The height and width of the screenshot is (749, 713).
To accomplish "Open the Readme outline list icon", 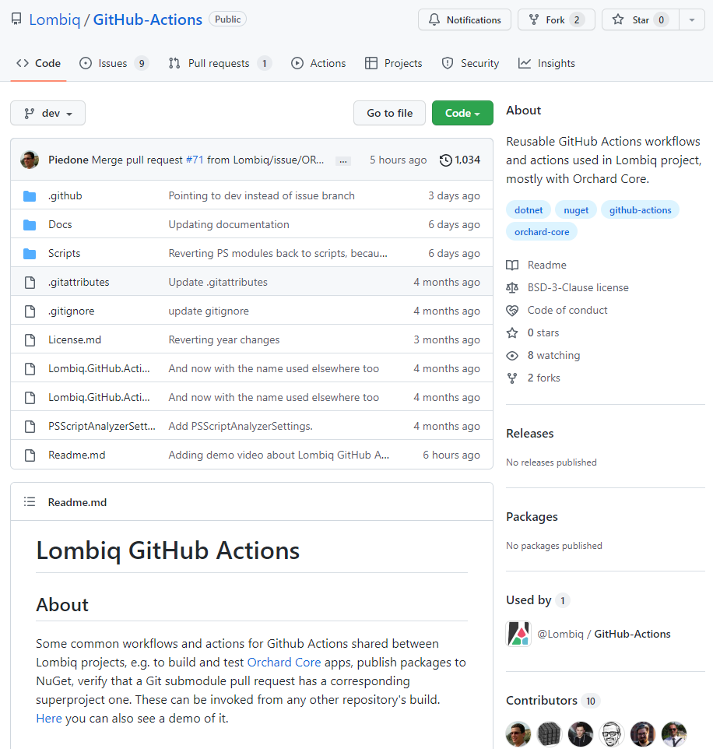I will click(x=30, y=502).
